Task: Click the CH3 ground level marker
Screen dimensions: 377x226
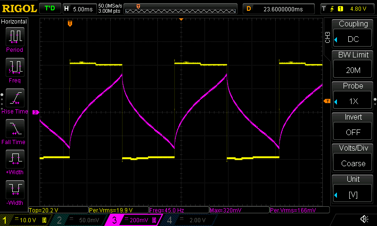Action: 36,112
